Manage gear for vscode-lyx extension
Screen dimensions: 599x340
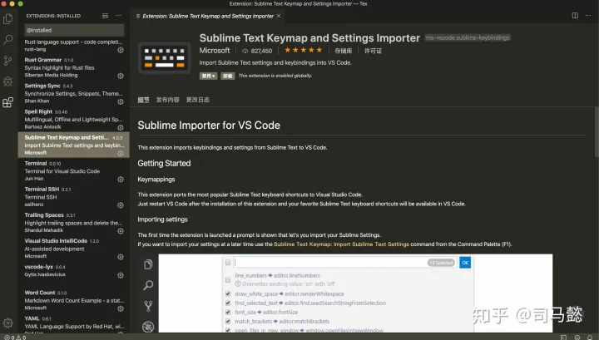[121, 275]
